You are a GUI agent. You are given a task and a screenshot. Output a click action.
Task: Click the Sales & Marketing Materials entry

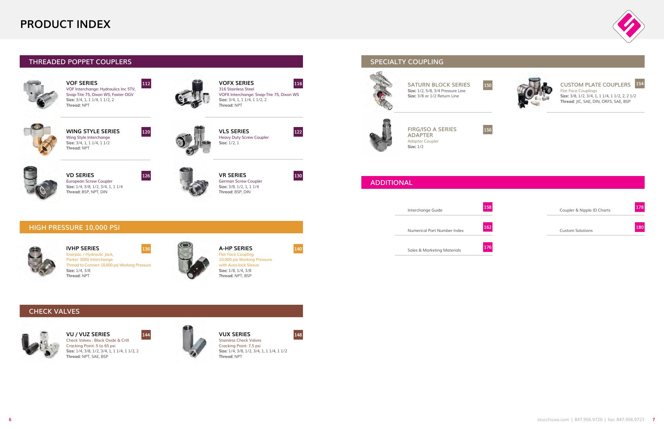(x=434, y=250)
